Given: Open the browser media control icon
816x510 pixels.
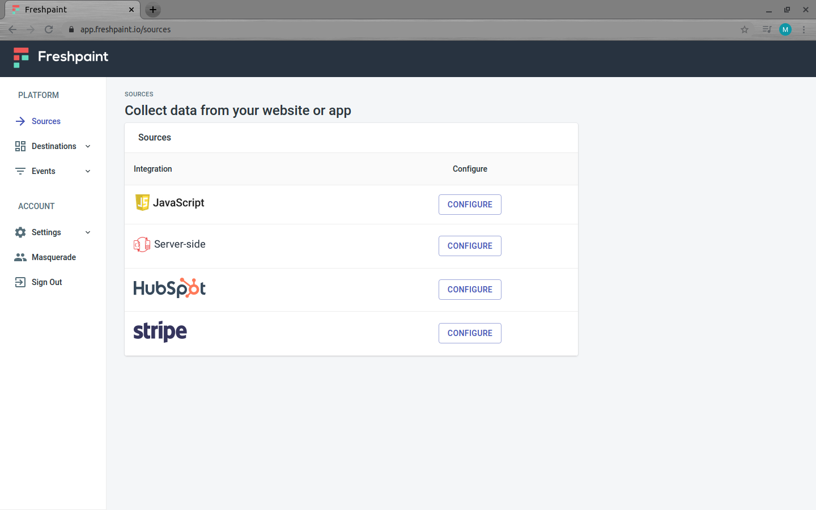Looking at the screenshot, I should [x=767, y=29].
